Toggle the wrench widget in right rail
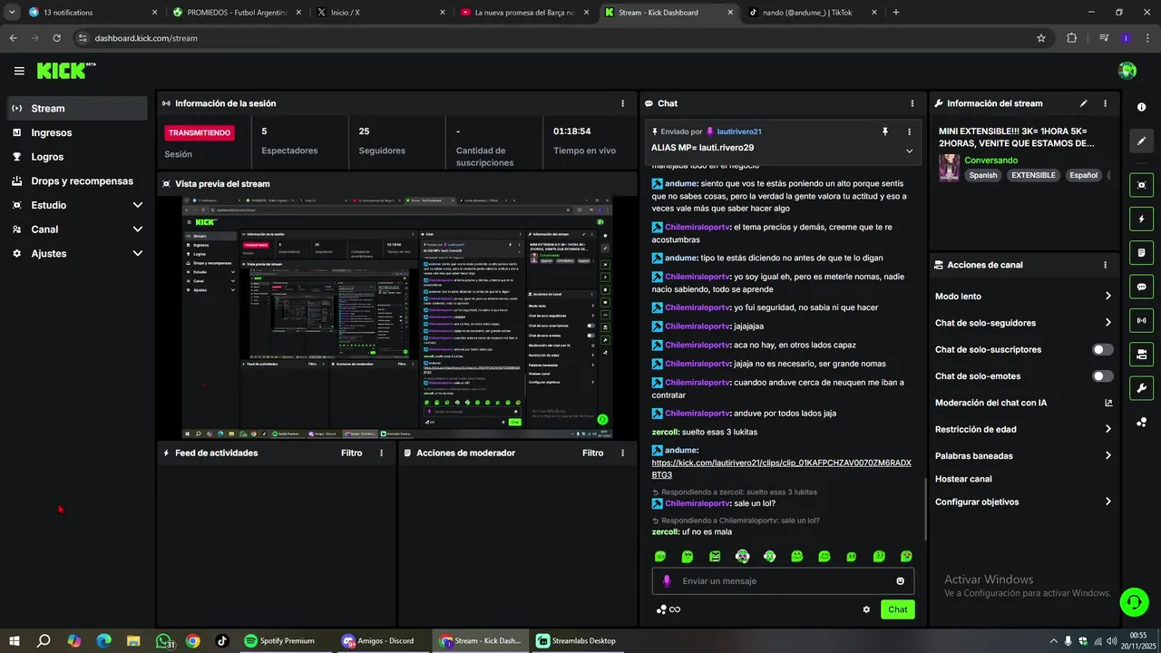This screenshot has width=1161, height=653. 1141,388
